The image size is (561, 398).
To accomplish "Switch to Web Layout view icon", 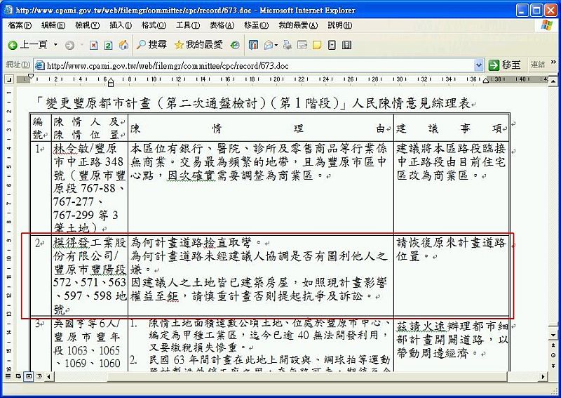I will click(18, 376).
